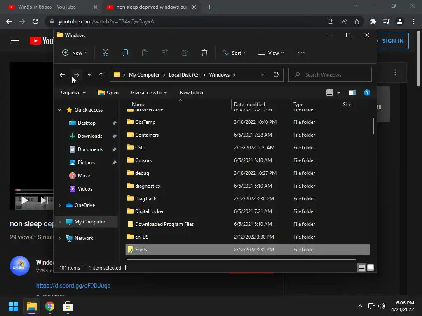The height and width of the screenshot is (316, 422).
Task: Open a new Chrome tab
Action: click(210, 7)
